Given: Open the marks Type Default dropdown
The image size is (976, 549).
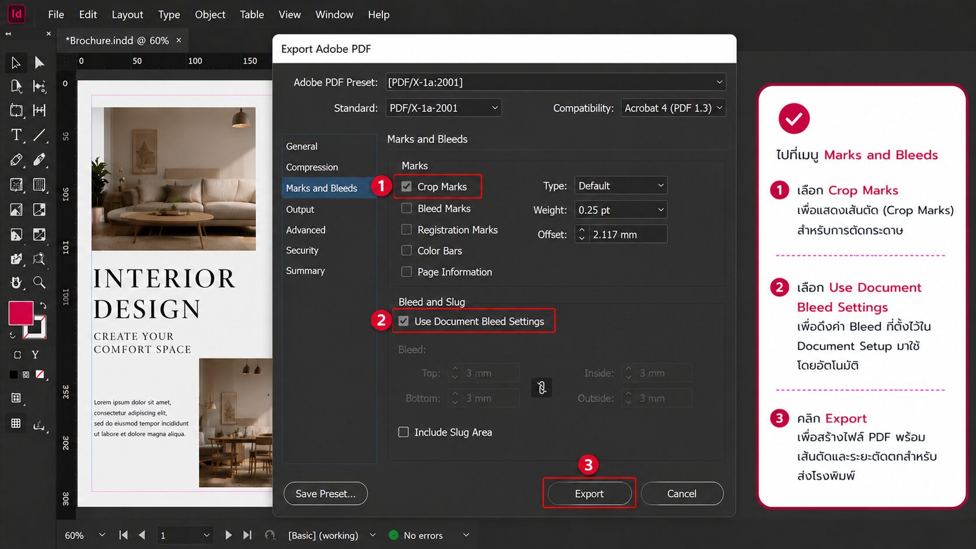Looking at the screenshot, I should coord(621,186).
